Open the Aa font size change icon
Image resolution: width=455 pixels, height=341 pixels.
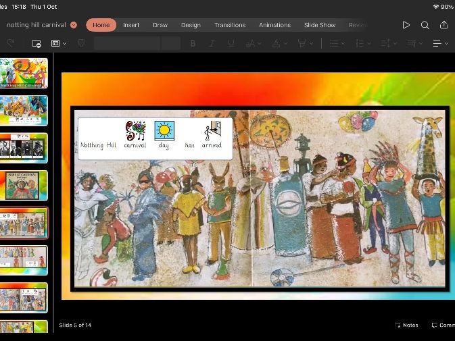250,44
